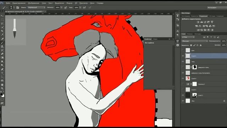Open the brush flow slider dropdown arrow
Image resolution: width=227 pixels, height=128 pixels.
(80, 7)
